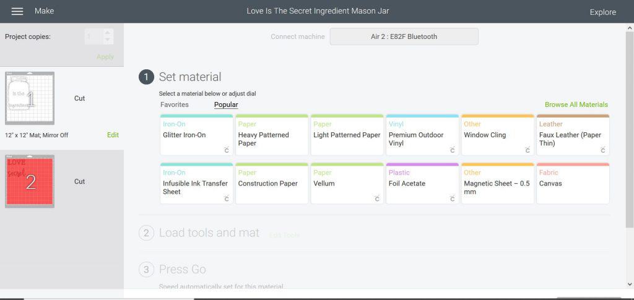The image size is (634, 300).
Task: Switch to the Favorites tab
Action: click(175, 105)
